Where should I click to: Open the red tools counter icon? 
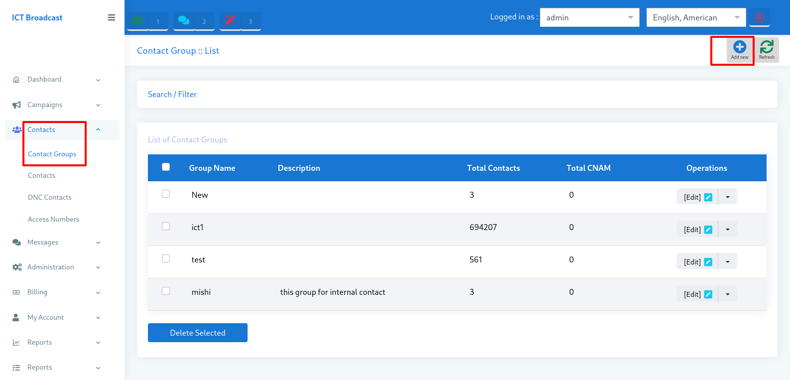click(230, 20)
